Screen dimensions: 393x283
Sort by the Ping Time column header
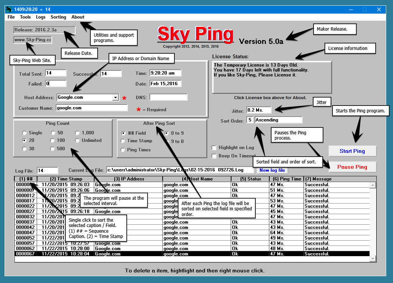click(287, 179)
